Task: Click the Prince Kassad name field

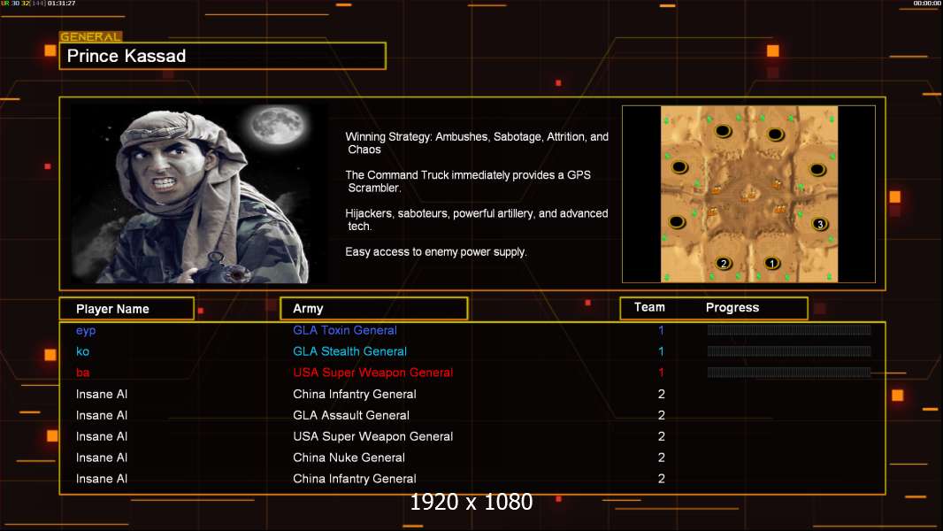Action: [x=223, y=56]
